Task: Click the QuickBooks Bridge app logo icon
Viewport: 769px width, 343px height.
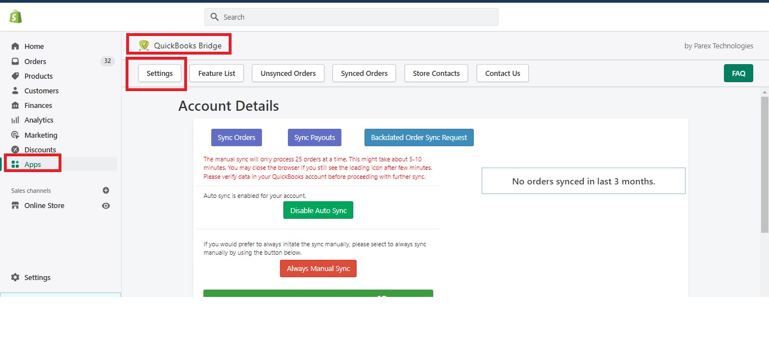Action: coord(144,46)
